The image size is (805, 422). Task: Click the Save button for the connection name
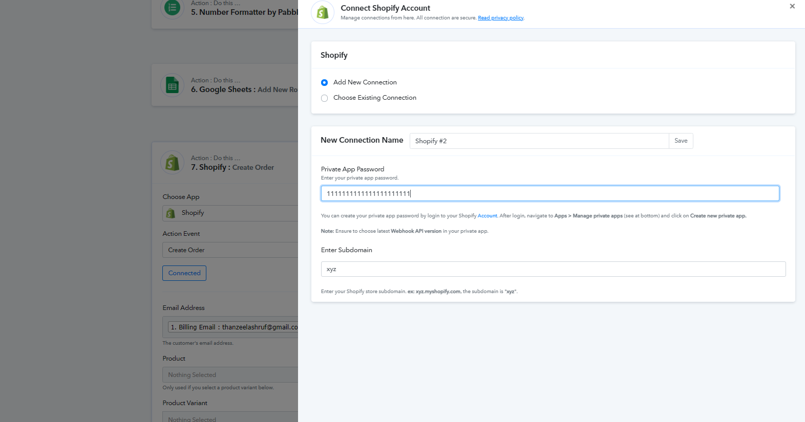(x=681, y=141)
